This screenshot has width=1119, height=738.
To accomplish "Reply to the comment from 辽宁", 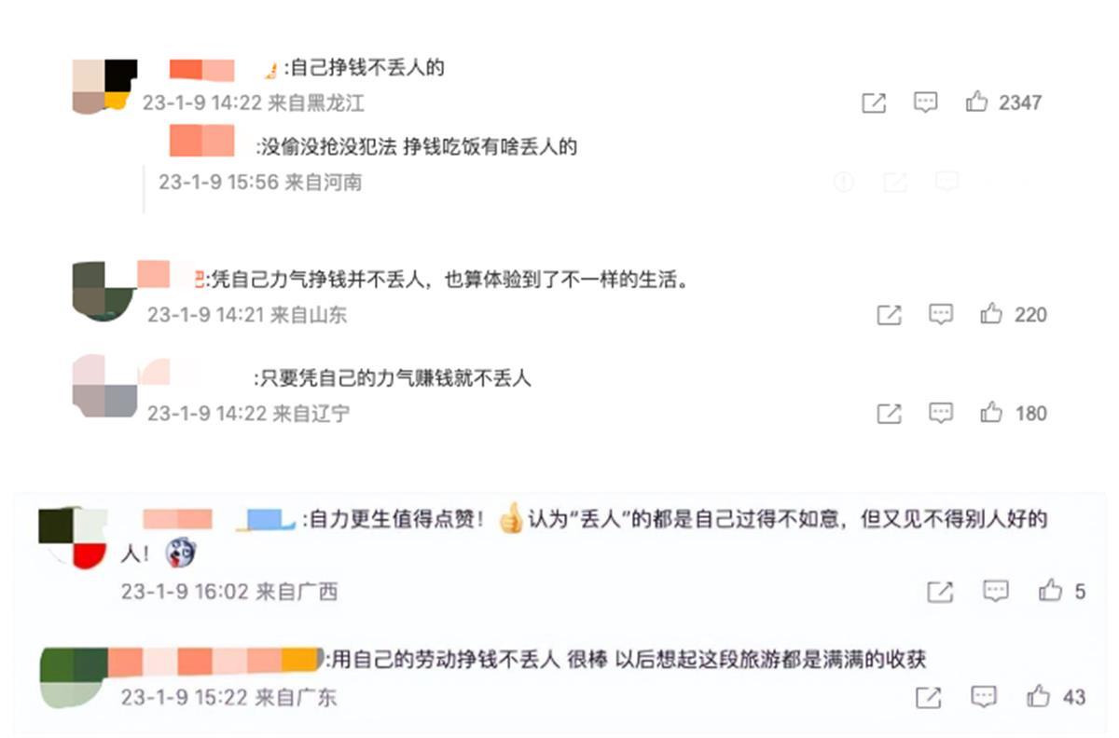I will [x=941, y=413].
